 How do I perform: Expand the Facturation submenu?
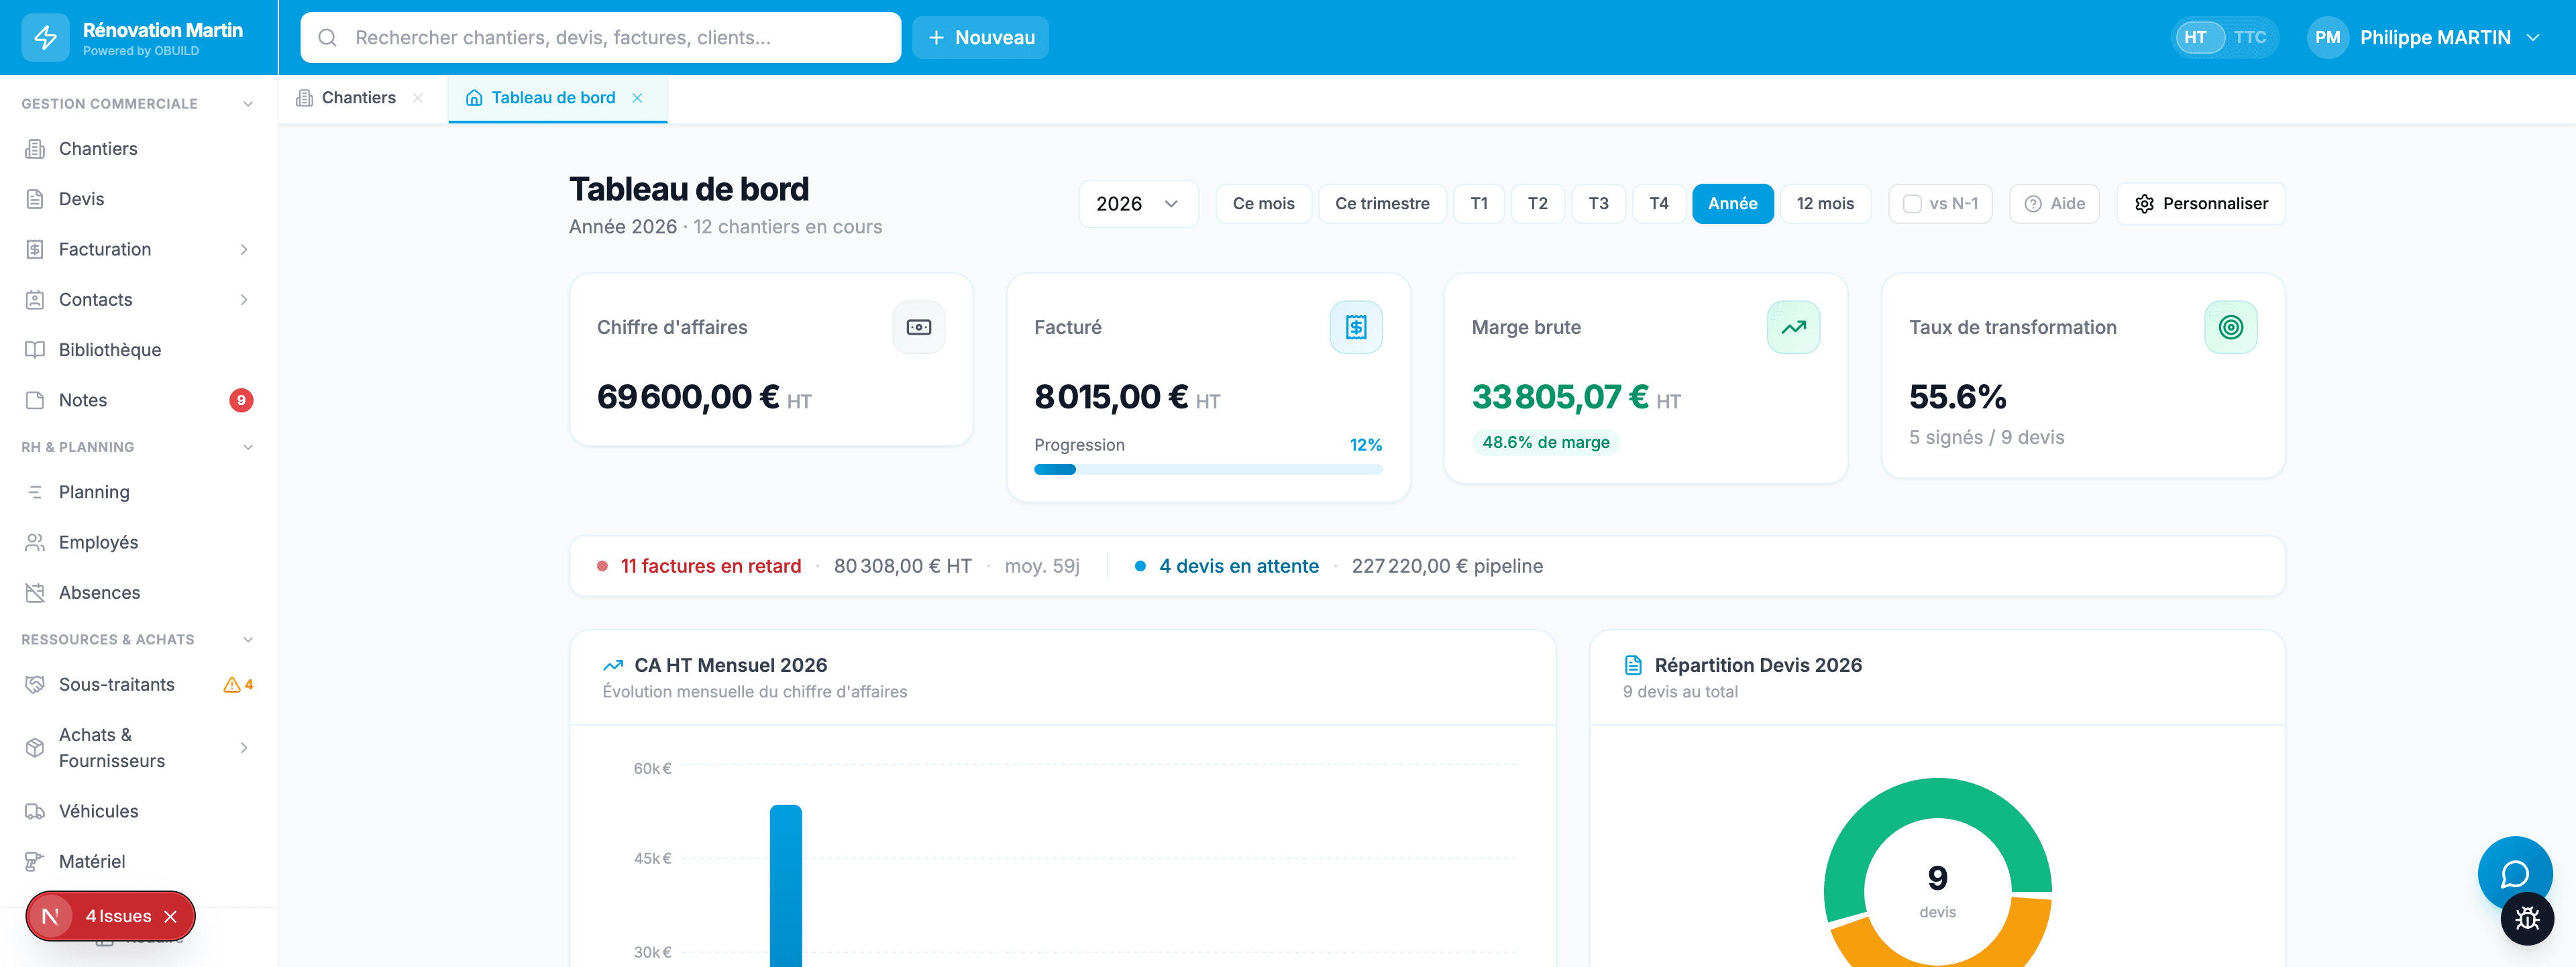(x=243, y=250)
